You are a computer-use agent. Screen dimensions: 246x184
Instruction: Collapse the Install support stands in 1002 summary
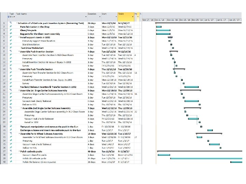click(x=19, y=37)
